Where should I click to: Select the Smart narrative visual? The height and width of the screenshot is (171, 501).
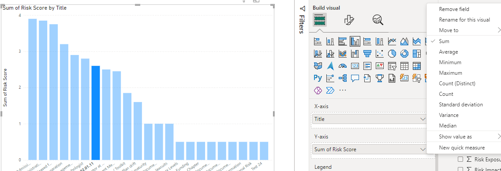coord(367,78)
